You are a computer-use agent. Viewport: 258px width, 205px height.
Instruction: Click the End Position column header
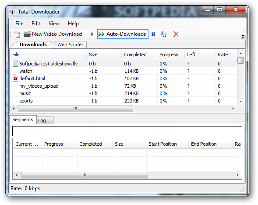[210, 144]
